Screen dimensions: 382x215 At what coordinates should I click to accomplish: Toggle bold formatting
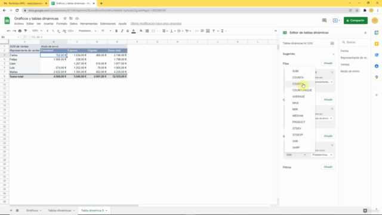pos(116,31)
